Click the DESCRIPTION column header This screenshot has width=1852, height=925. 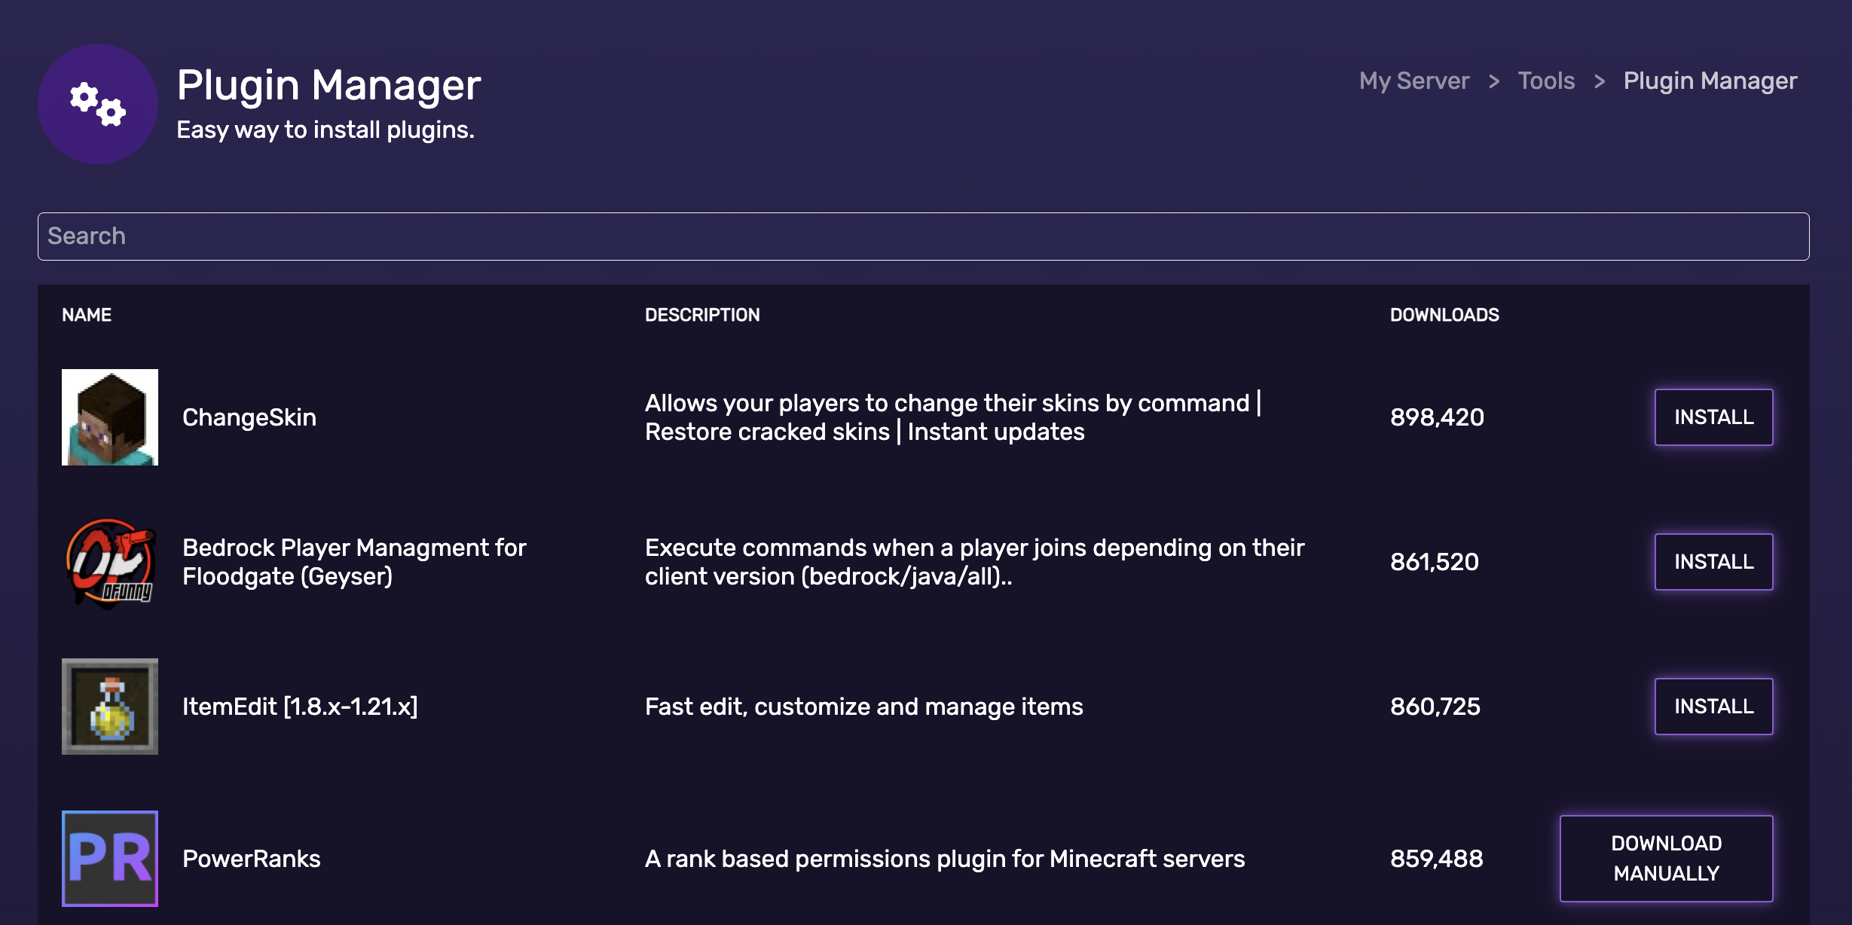[x=701, y=315]
